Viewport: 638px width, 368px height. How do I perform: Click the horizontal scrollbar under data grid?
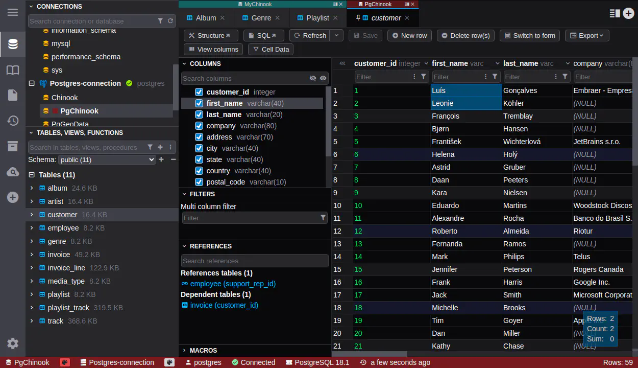click(370, 354)
